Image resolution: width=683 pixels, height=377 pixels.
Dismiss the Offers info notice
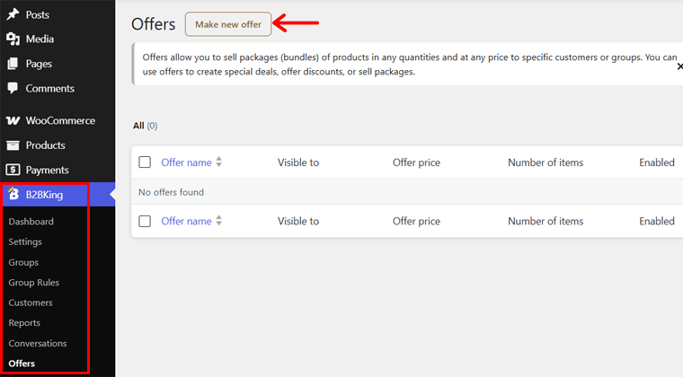(679, 66)
